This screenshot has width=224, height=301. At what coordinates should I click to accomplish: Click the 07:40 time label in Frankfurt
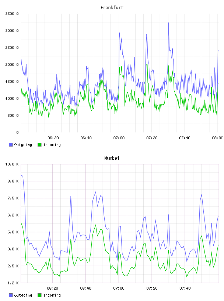(185, 138)
